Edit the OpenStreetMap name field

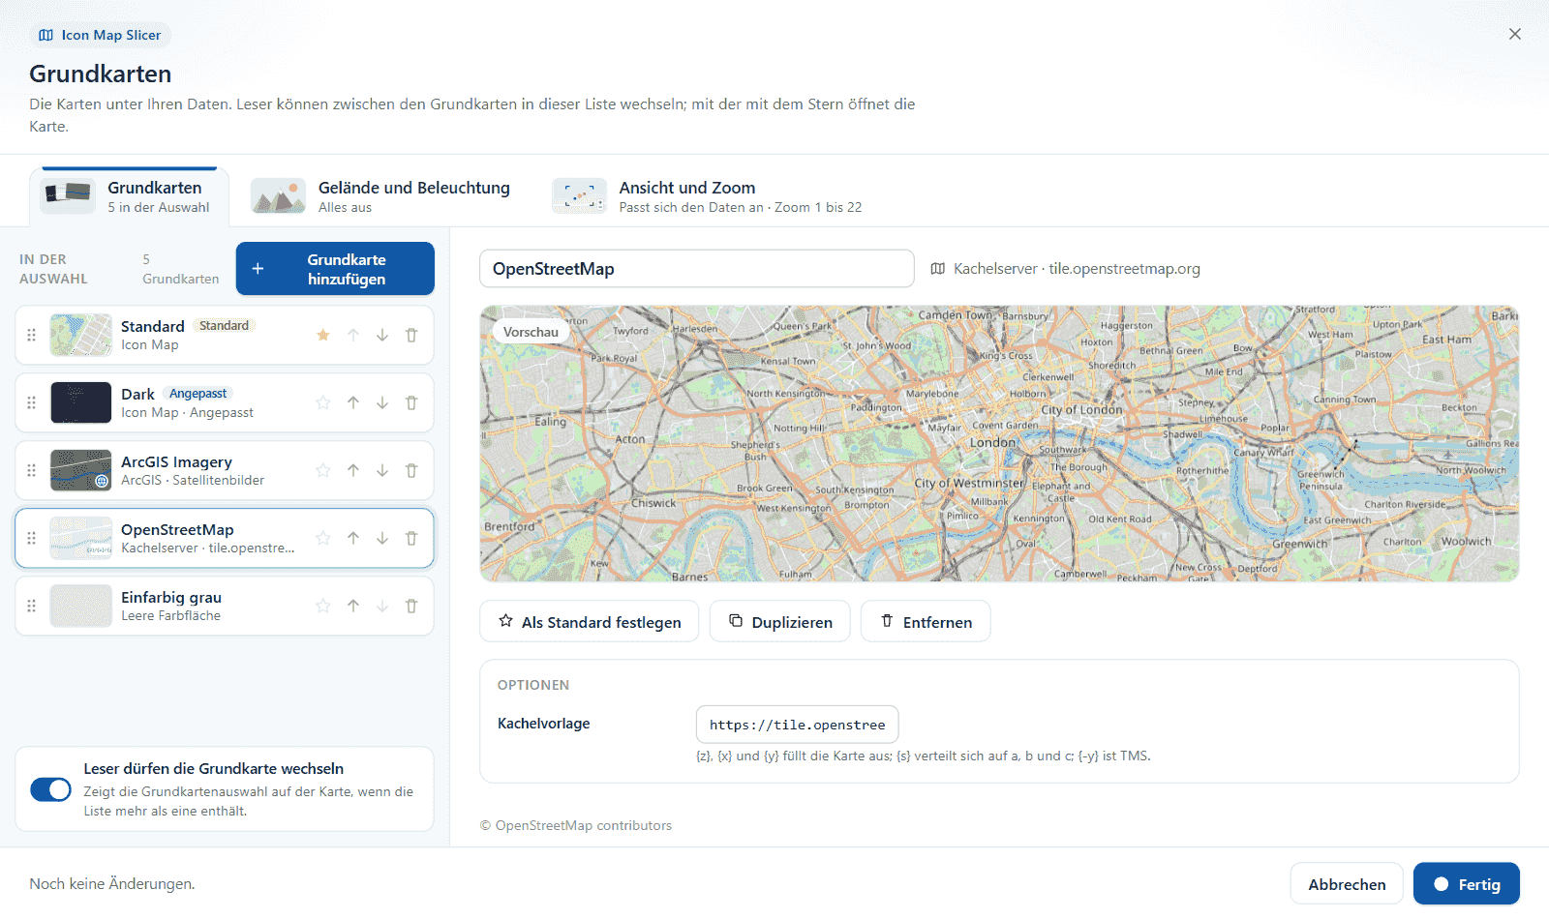697,269
